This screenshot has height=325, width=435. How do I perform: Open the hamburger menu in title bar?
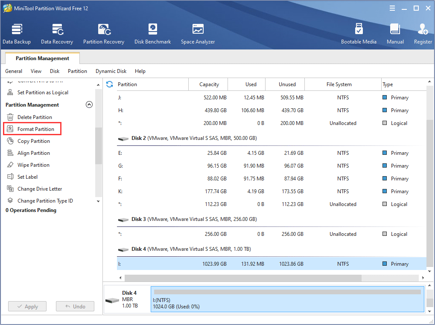pos(392,8)
